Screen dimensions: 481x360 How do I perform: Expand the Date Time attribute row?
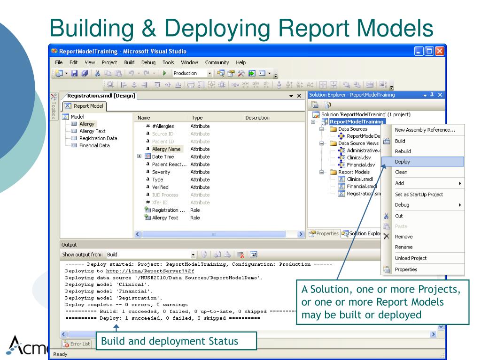point(140,157)
